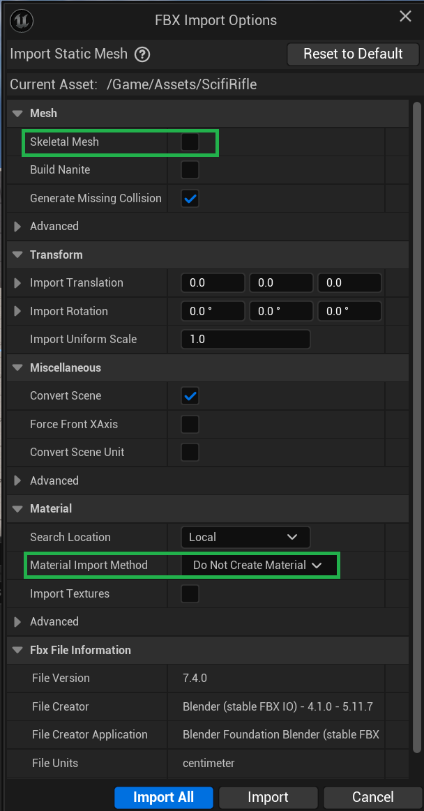Screen dimensions: 424x811
Task: Enable Build Nanite
Action: 190,169
